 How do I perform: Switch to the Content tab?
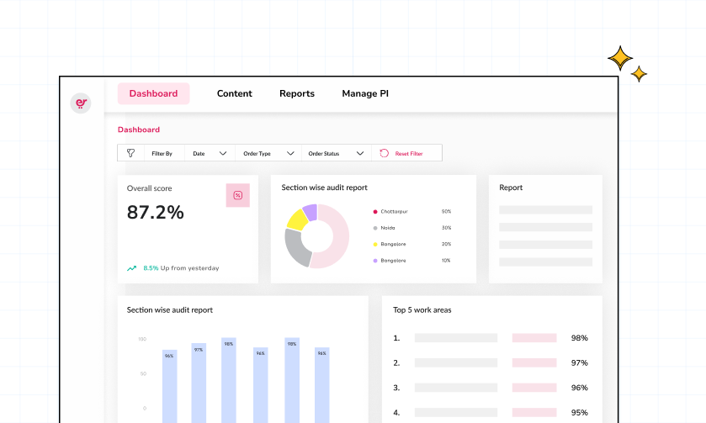[234, 93]
